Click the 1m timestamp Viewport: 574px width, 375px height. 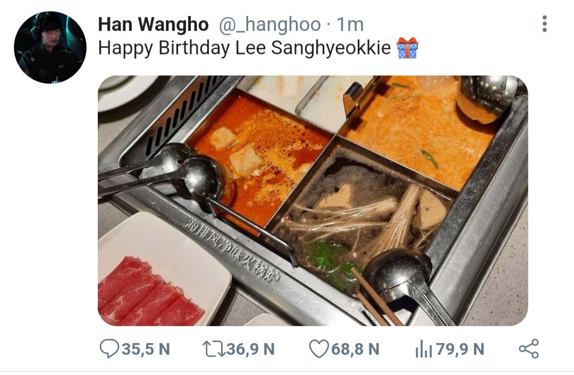(x=350, y=24)
